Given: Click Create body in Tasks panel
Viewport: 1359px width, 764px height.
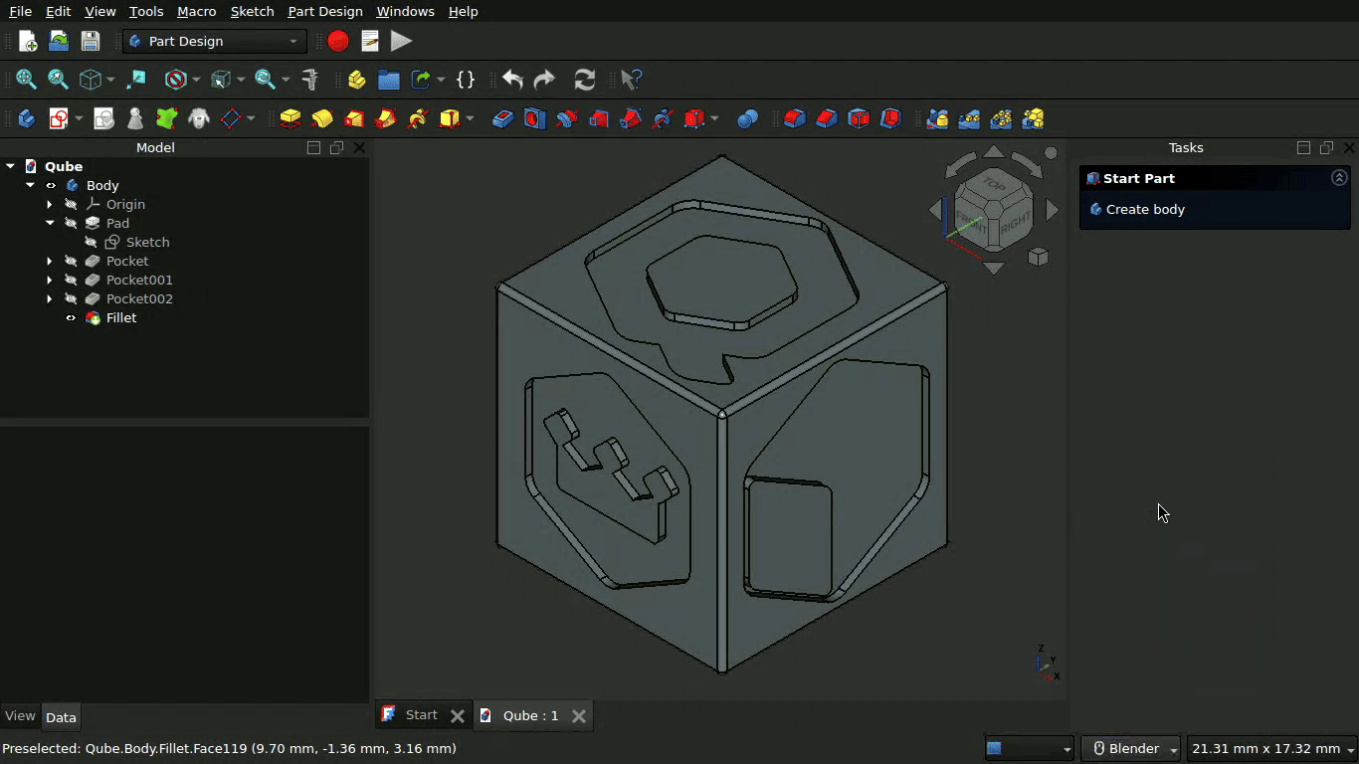Looking at the screenshot, I should point(1144,210).
